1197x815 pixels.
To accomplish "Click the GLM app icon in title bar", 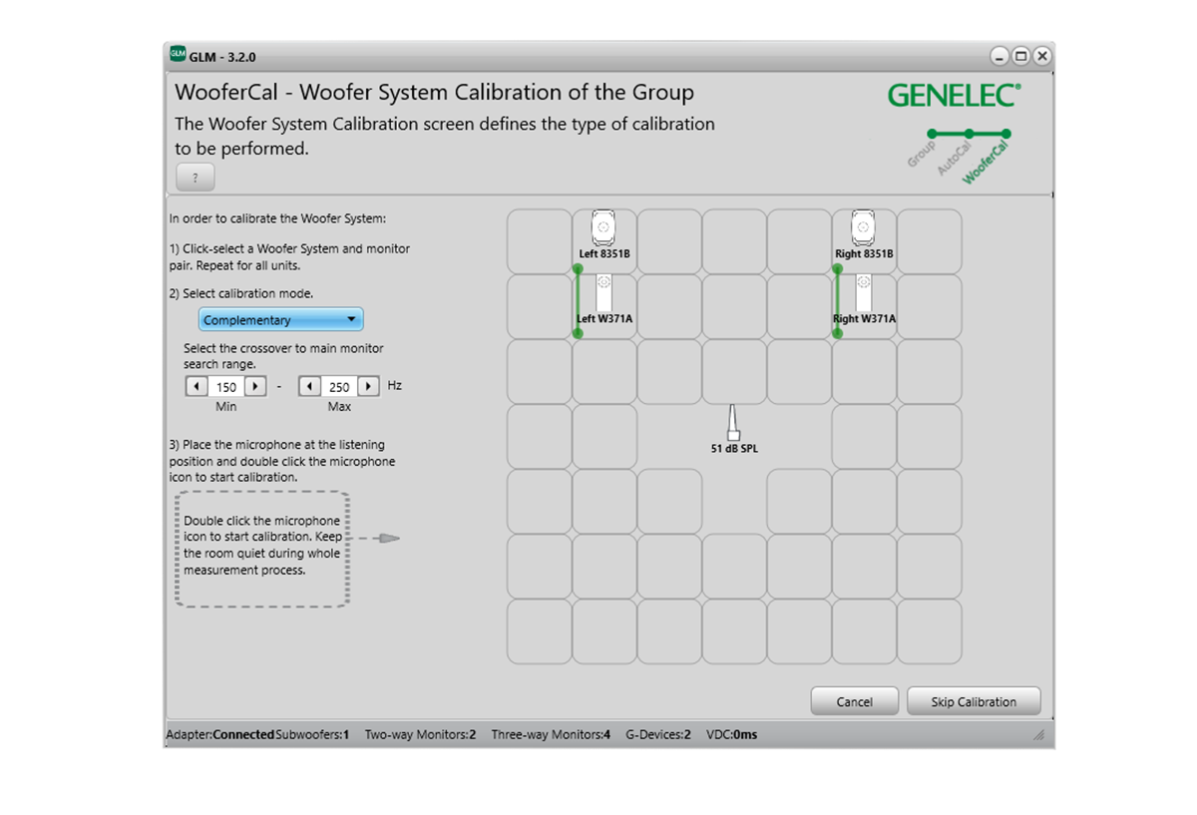I will point(178,55).
